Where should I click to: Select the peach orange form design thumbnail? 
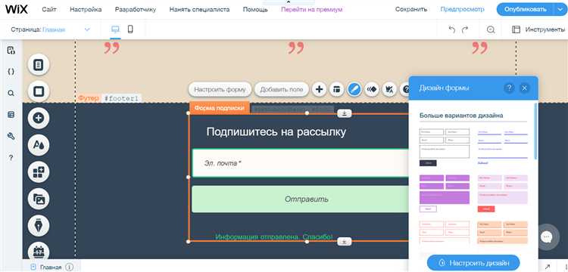[502, 232]
